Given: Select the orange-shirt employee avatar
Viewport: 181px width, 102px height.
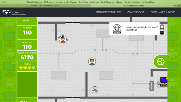Looking at the screenshot, I should coord(63,39).
